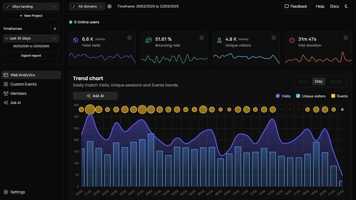Click the domain settings gear icon
The width and height of the screenshot is (356, 200).
pos(110,6)
